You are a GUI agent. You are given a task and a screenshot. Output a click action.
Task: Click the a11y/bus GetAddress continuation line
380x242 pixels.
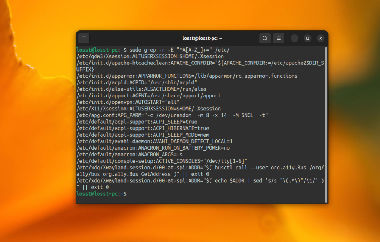[x=143, y=174]
